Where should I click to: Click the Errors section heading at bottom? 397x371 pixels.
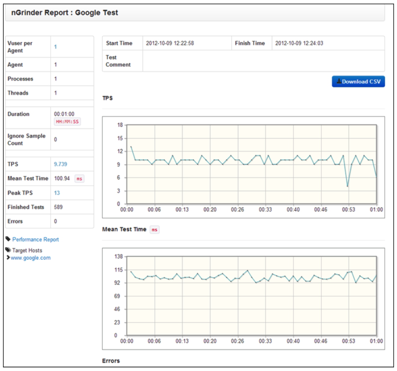111,361
